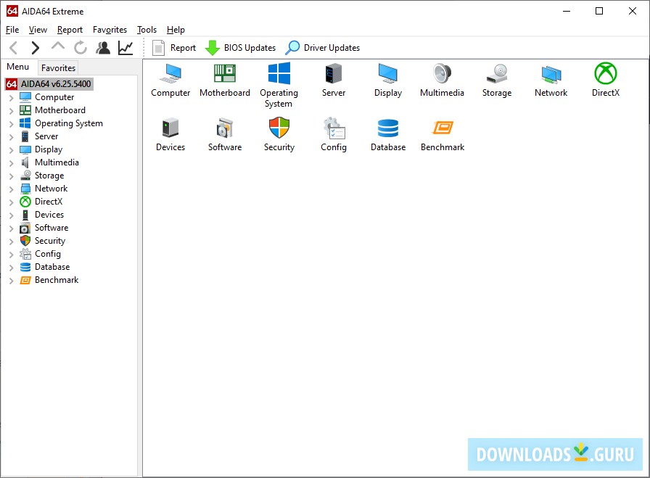650x478 pixels.
Task: Open the File menu
Action: [x=12, y=30]
